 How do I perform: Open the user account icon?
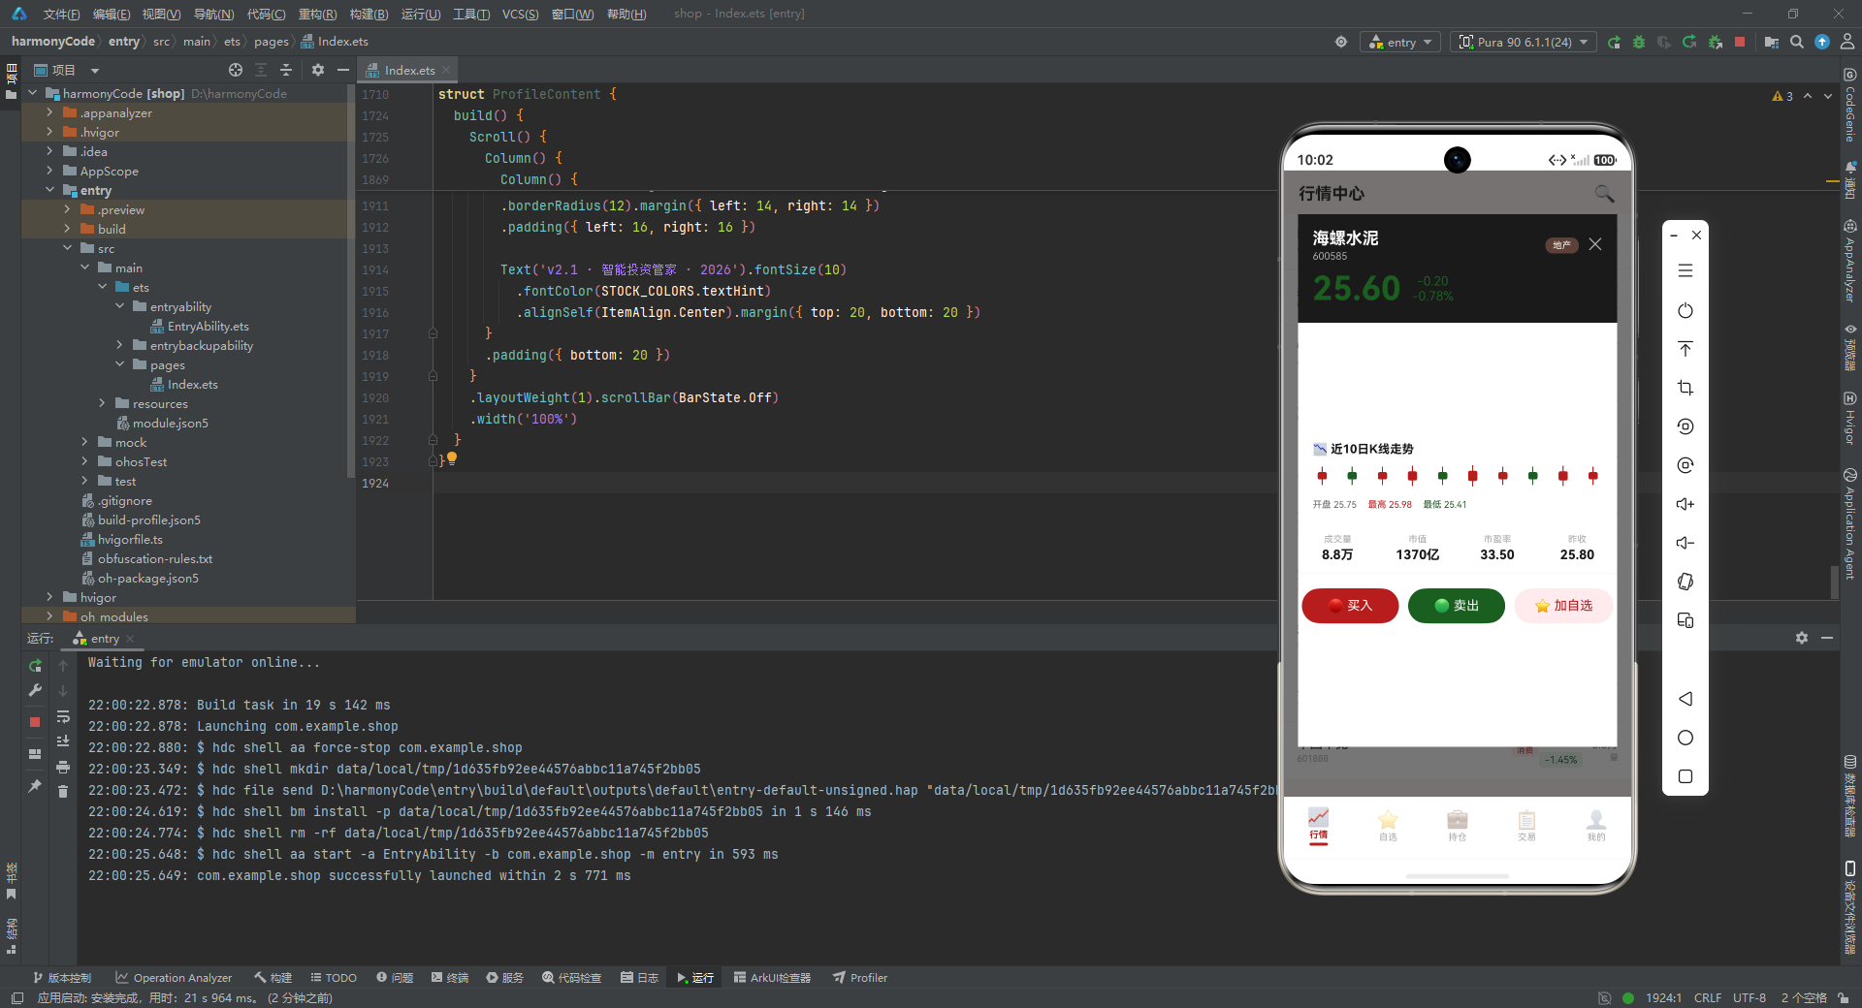coord(1847,42)
